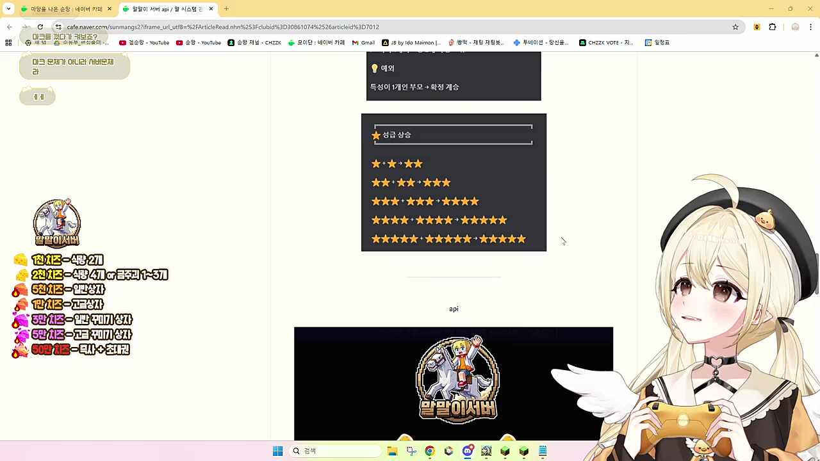Image resolution: width=820 pixels, height=461 pixels.
Task: Open the Chrome profile avatar
Action: (795, 27)
